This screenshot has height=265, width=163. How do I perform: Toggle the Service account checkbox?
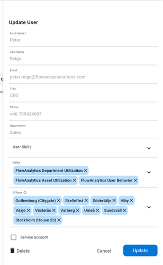click(x=14, y=237)
